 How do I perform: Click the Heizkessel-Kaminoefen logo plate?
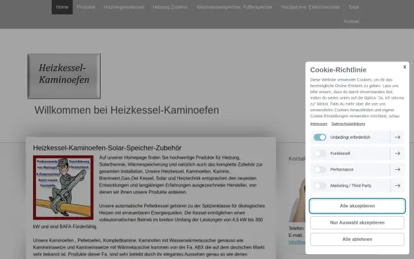point(64,76)
